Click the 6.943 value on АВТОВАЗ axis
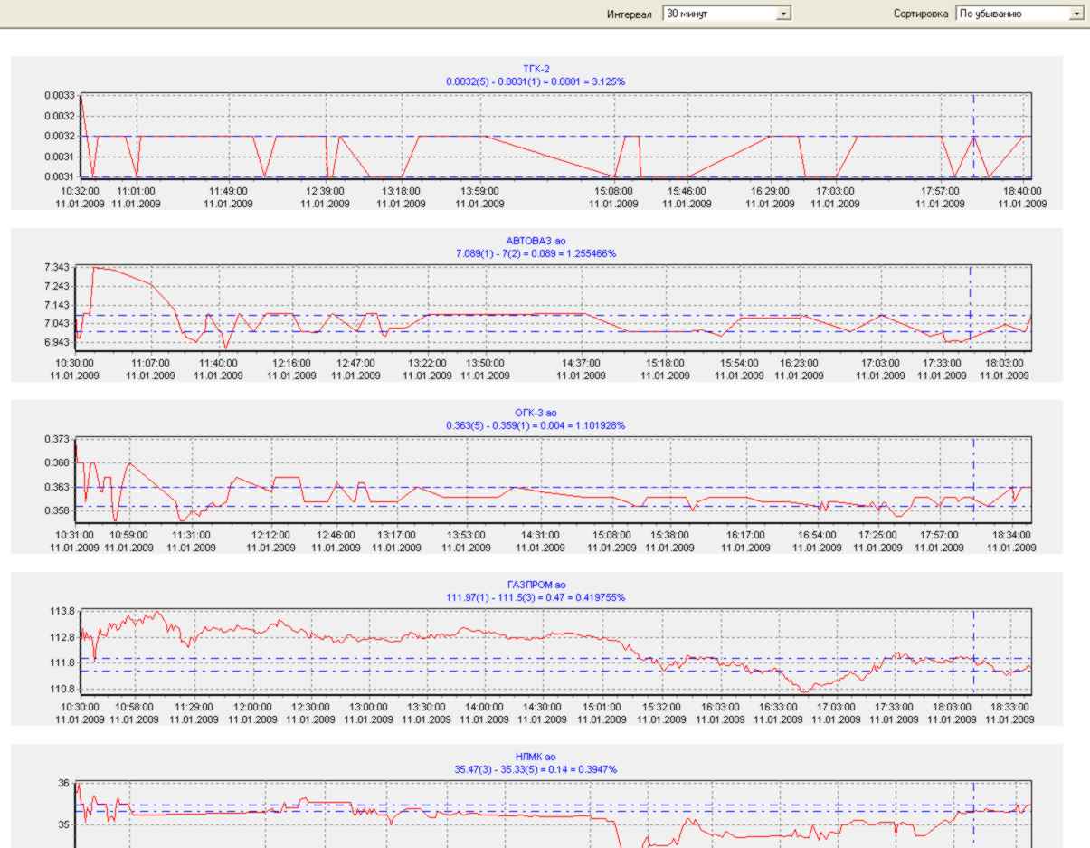Viewport: 1090px width, 848px height. pyautogui.click(x=57, y=343)
